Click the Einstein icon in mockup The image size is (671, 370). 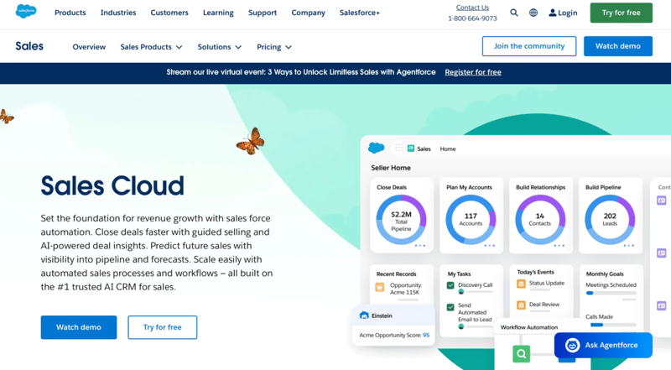tap(364, 315)
